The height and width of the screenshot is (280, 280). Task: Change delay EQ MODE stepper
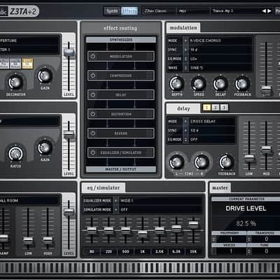point(185,139)
